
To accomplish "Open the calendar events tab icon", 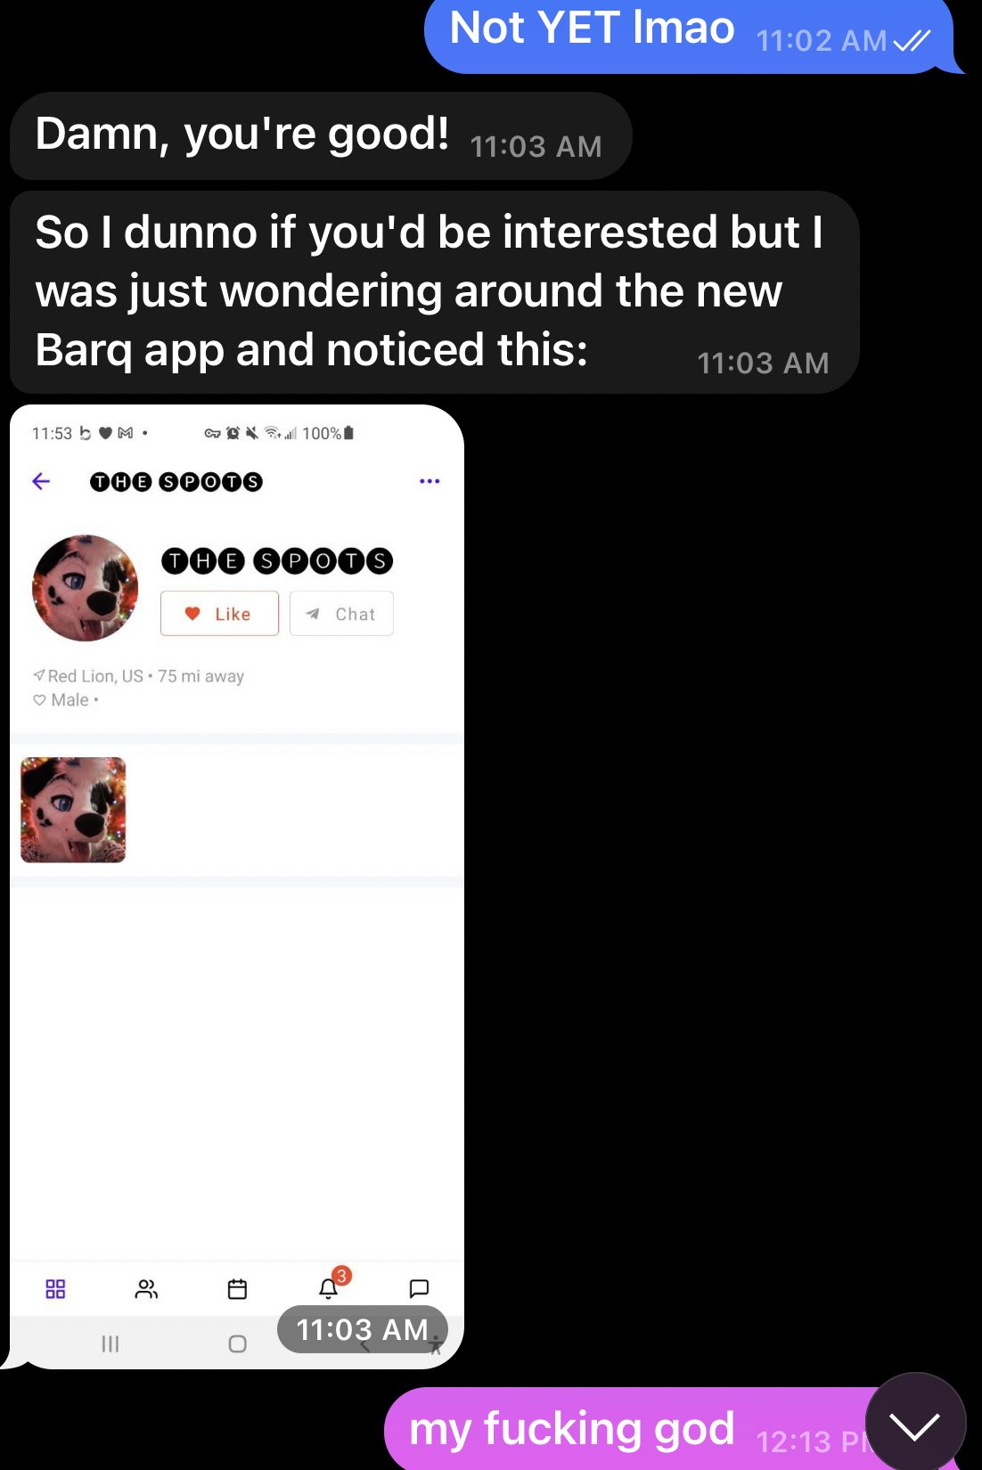I will (x=237, y=1289).
